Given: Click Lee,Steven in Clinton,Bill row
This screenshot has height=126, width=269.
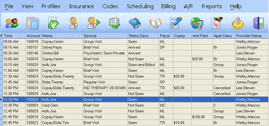Looking at the screenshot, I should pos(252,53).
